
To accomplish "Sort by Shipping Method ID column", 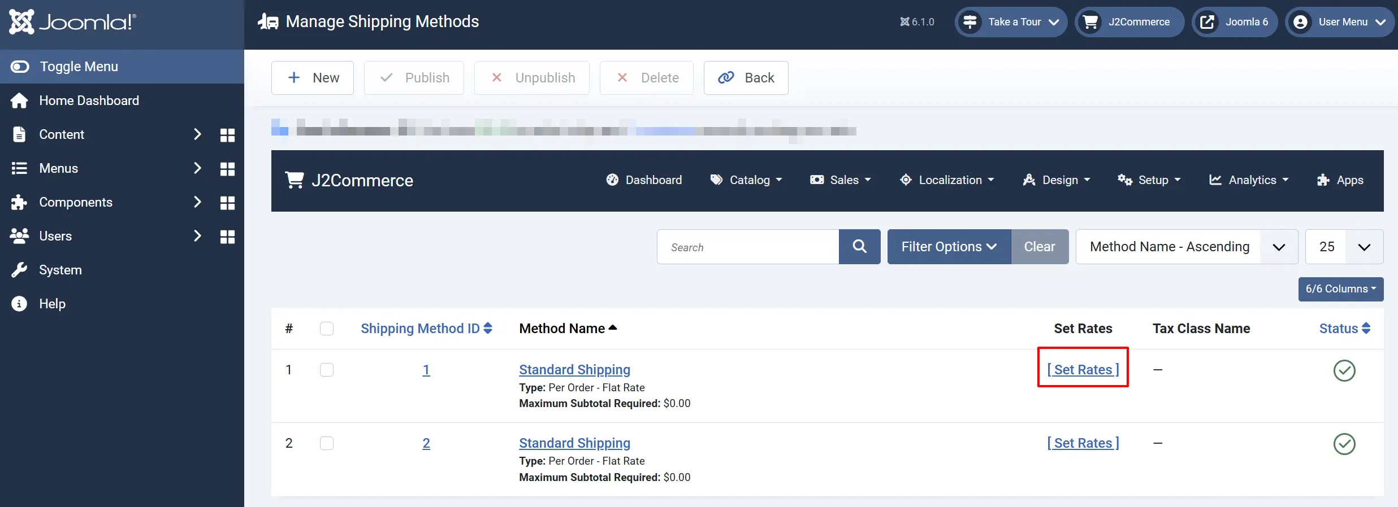I will 426,329.
